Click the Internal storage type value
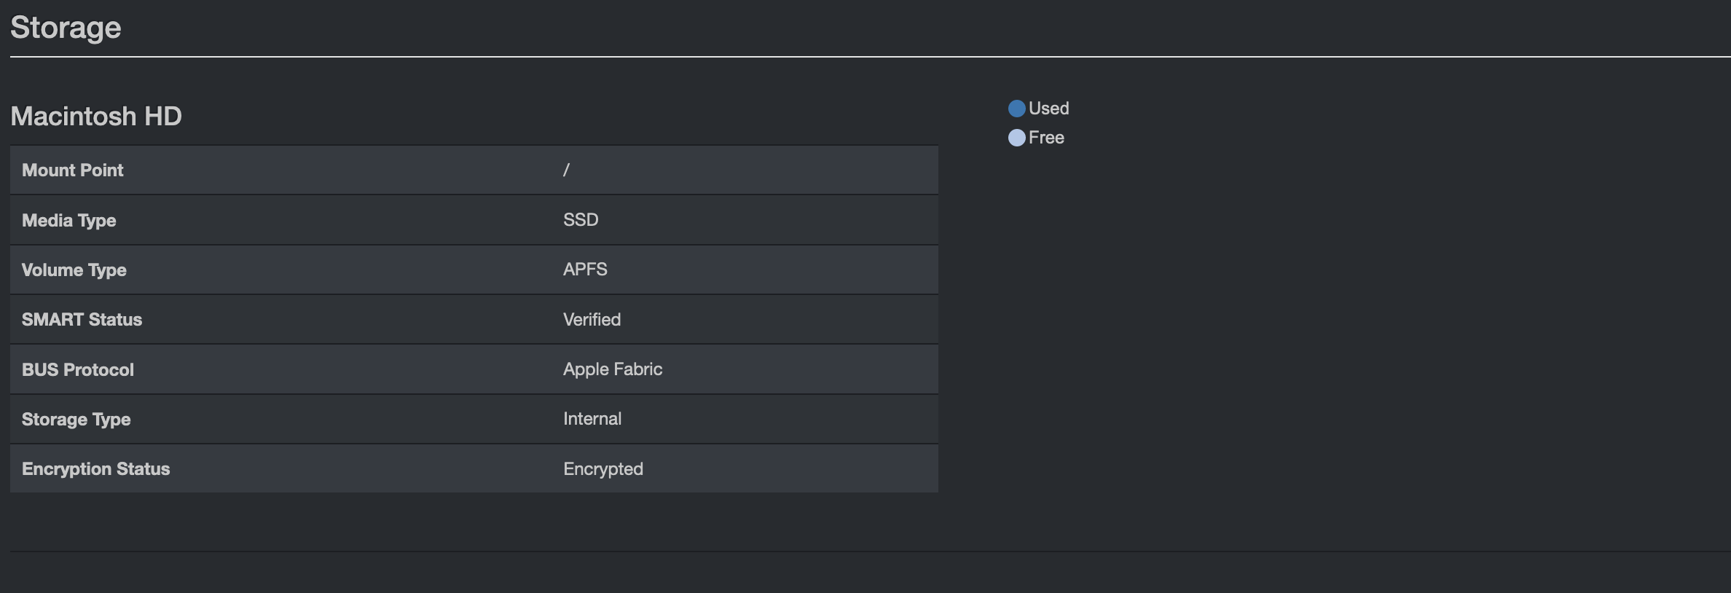 click(x=592, y=418)
